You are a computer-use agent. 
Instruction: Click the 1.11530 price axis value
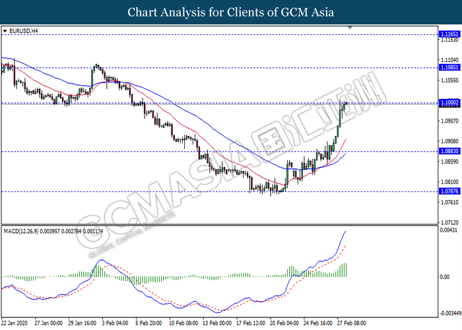[x=449, y=40]
